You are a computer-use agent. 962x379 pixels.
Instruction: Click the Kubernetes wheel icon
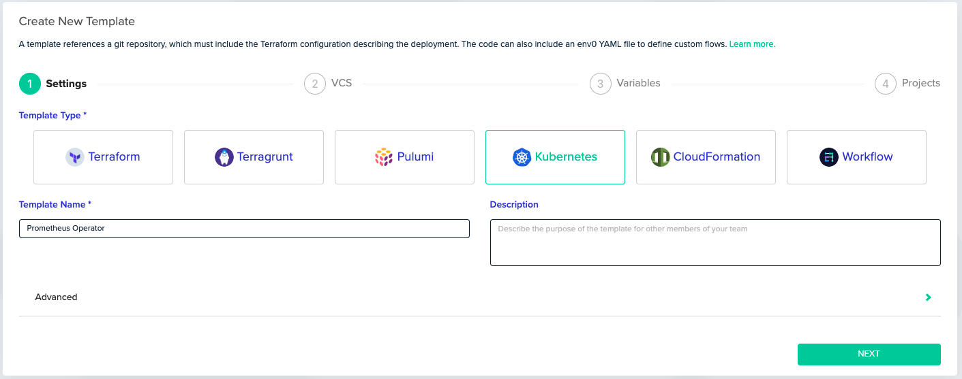coord(522,157)
